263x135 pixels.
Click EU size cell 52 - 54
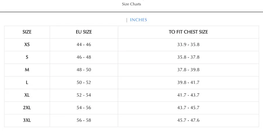pyautogui.click(x=84, y=95)
